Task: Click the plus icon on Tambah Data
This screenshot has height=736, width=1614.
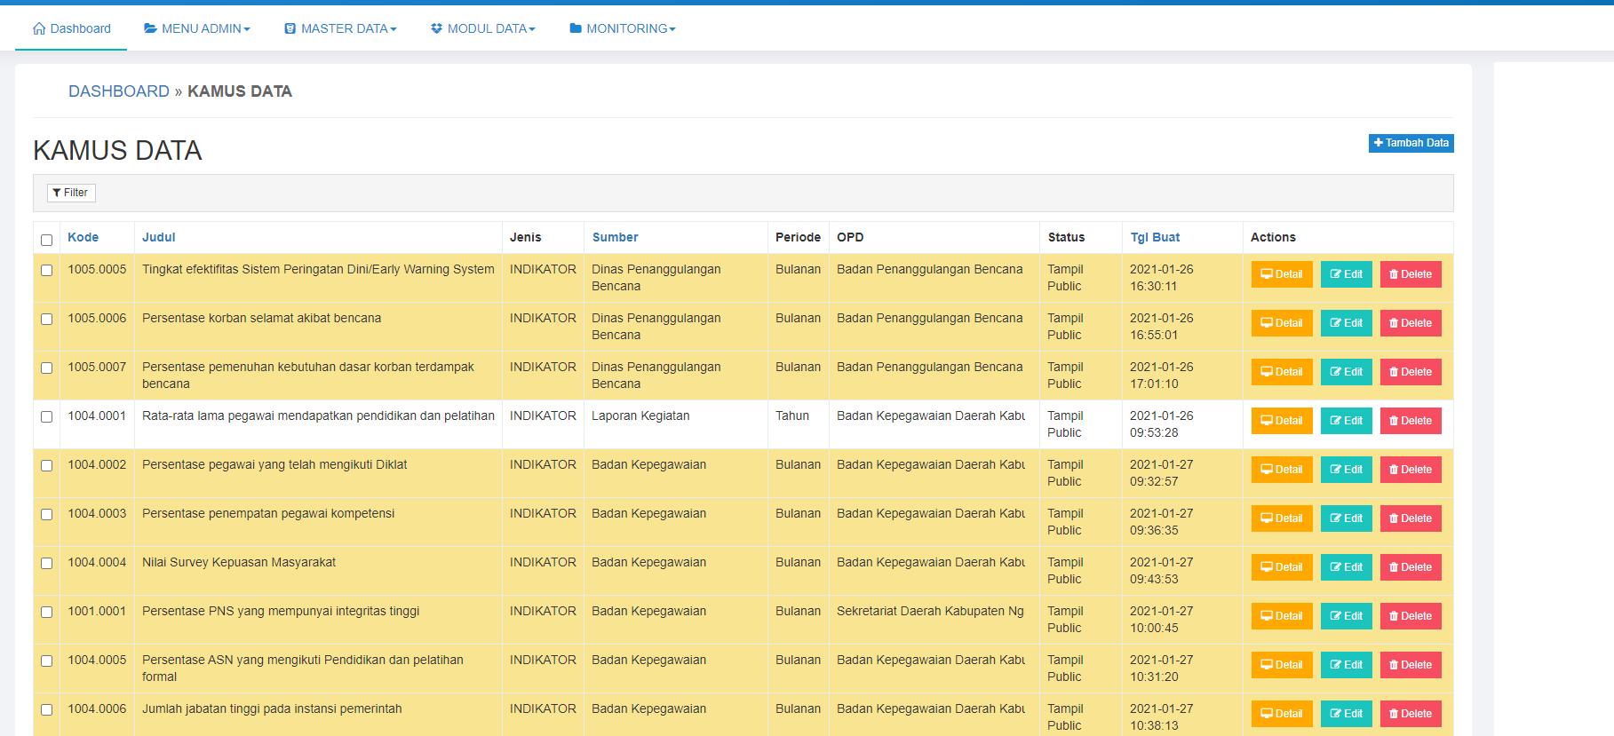Action: click(1379, 143)
